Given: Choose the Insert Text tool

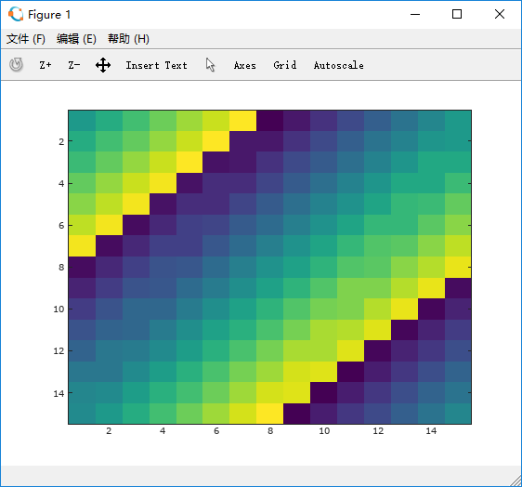Looking at the screenshot, I should (156, 65).
